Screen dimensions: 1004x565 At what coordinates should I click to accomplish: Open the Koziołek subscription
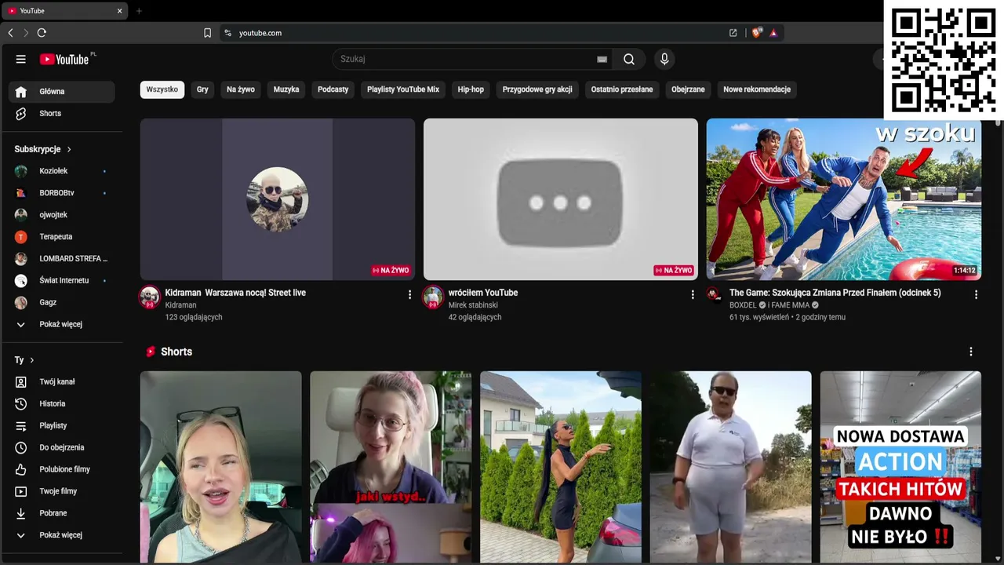coord(62,171)
